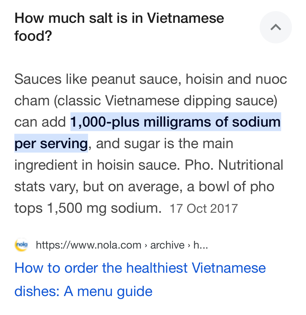Click the nola site favicon
Image resolution: width=306 pixels, height=315 pixels.
22,245
